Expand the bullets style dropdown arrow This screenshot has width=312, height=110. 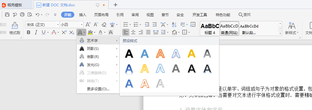(130, 25)
